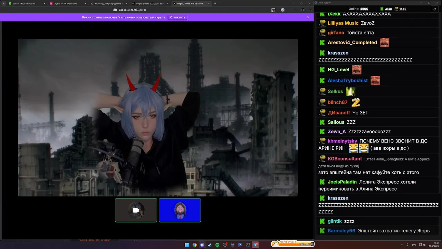Open Google Chrome from the taskbar
442x249 pixels.
[x=194, y=245]
